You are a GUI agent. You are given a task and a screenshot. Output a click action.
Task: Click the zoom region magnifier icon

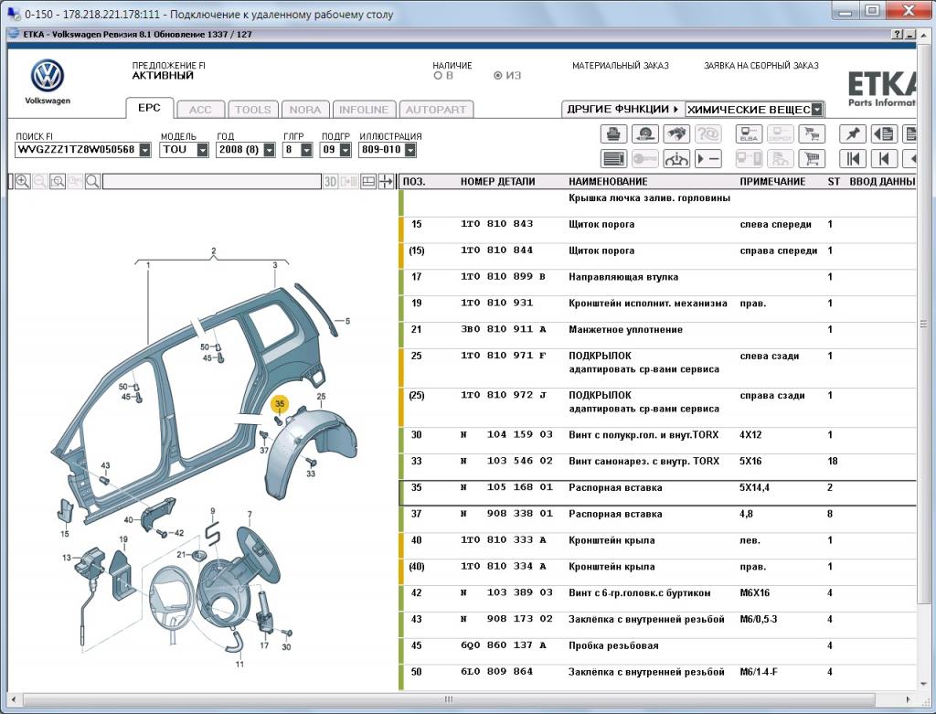(x=58, y=182)
